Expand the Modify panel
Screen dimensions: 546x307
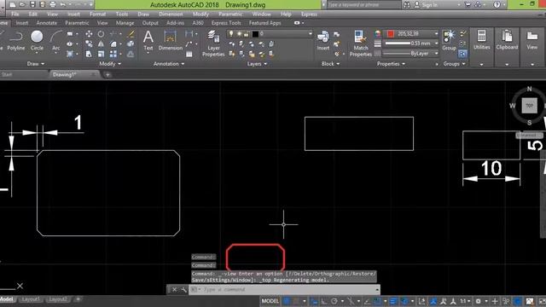[110, 64]
